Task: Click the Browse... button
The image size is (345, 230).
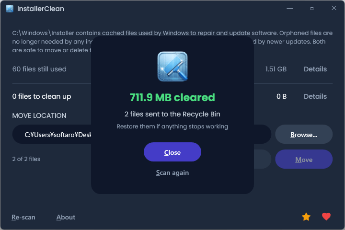Action: pyautogui.click(x=304, y=135)
